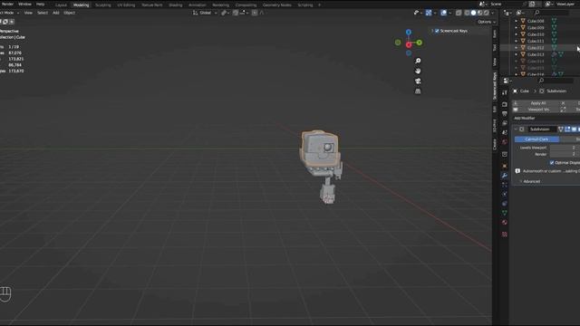Toggle proportional editing

[x=255, y=13]
